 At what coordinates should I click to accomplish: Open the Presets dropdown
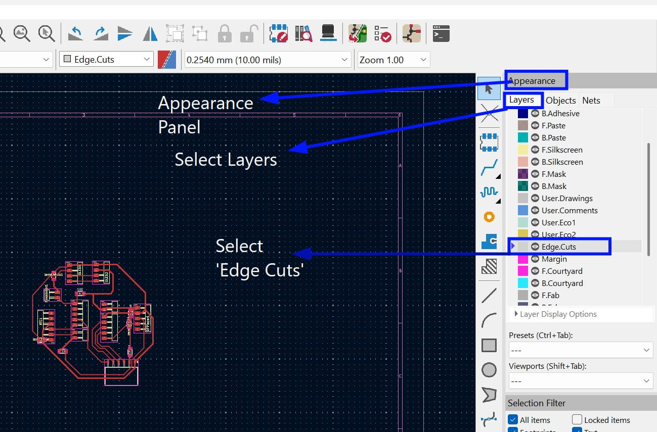(x=580, y=350)
